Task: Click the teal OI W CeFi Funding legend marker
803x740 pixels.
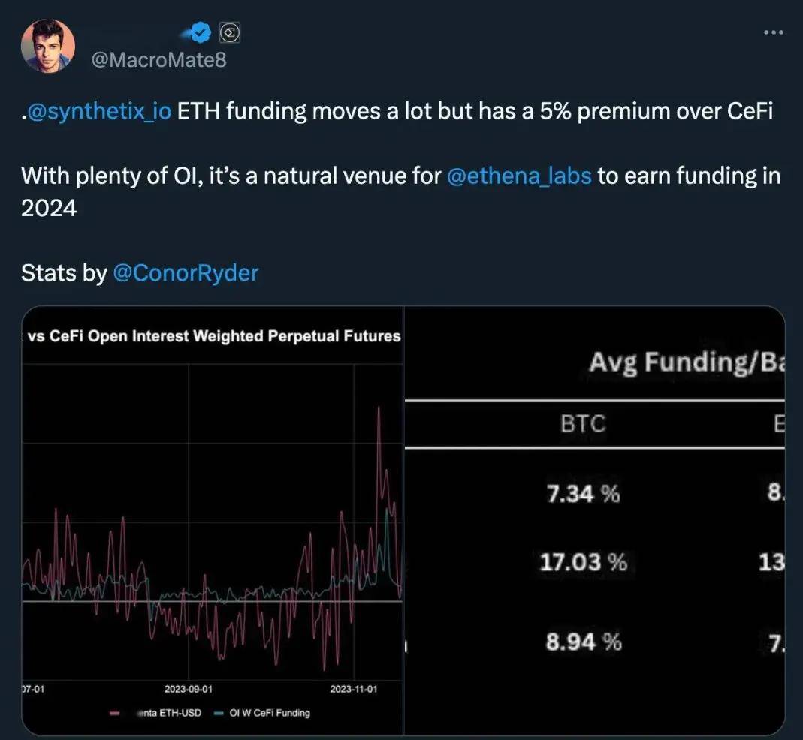Action: (219, 713)
